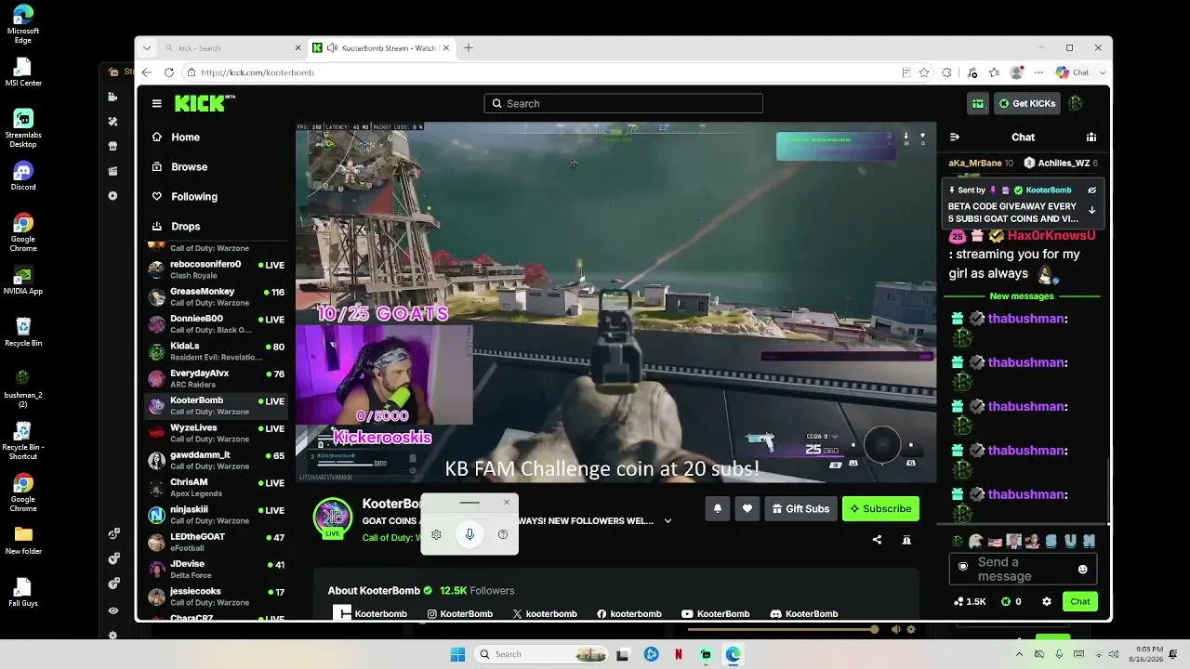
Task: Subscribe to KooterBomb
Action: click(880, 508)
